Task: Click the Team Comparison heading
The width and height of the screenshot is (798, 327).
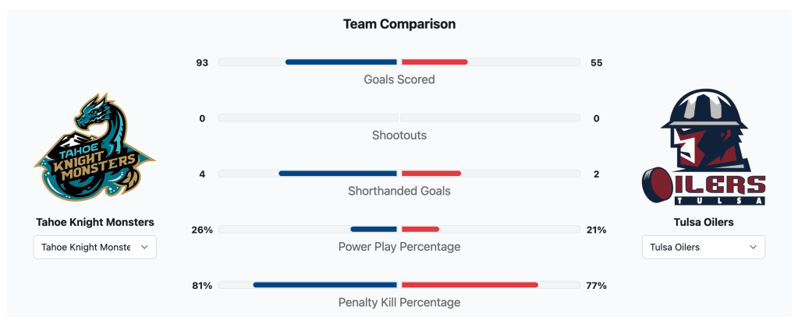Action: click(x=399, y=24)
